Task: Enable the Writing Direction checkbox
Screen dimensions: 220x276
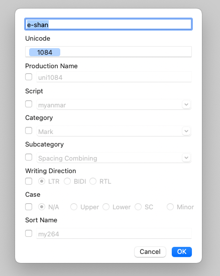Action: pos(29,181)
